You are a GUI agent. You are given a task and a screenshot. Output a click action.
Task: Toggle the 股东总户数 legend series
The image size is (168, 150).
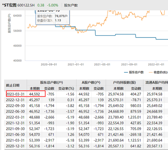tap(134, 72)
